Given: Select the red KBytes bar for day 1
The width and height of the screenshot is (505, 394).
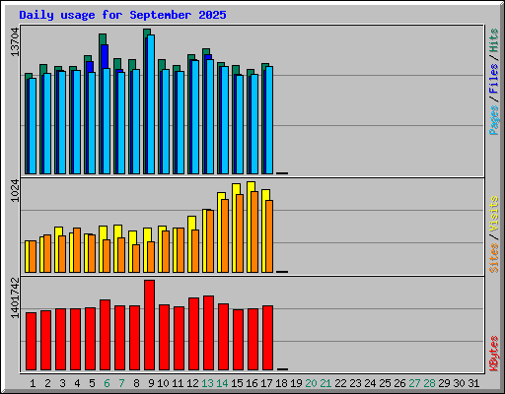Looking at the screenshot, I should [32, 342].
